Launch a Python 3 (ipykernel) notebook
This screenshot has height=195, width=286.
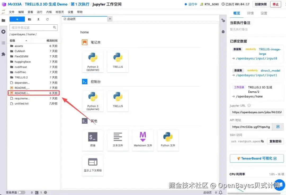[x=93, y=61]
